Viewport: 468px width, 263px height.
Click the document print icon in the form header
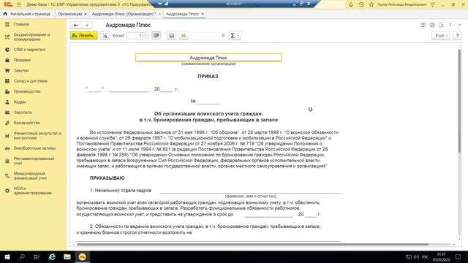coord(423,25)
